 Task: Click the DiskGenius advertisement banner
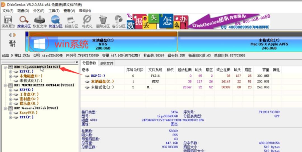tap(198, 21)
